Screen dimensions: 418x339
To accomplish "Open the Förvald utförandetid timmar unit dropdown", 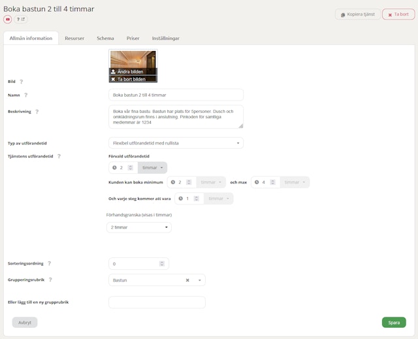I will tap(152, 168).
